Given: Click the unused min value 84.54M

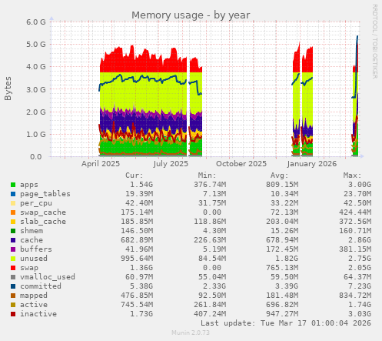Looking at the screenshot, I should (212, 259).
